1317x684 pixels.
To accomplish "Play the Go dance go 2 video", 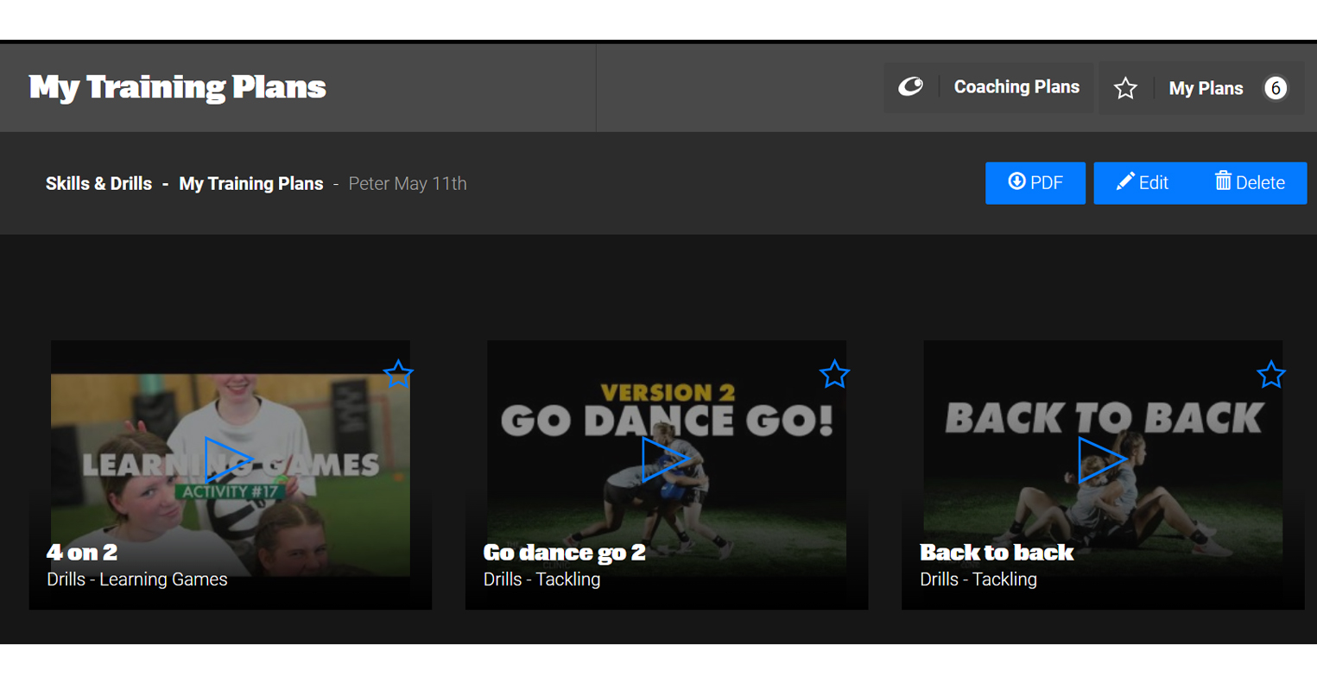I will pos(665,459).
